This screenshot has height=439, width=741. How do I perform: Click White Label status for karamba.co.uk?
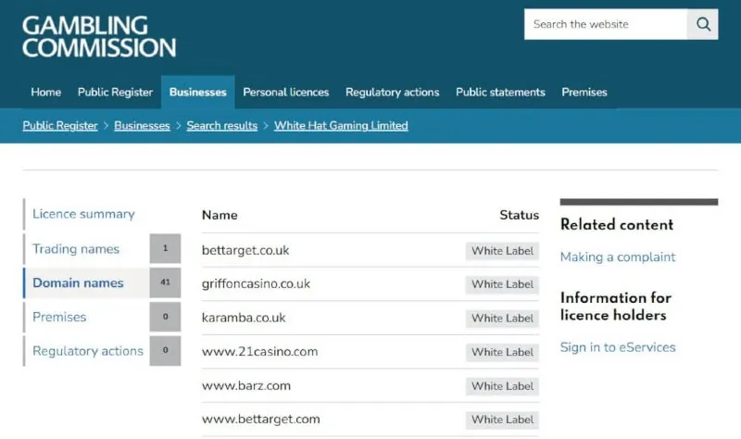[502, 319]
